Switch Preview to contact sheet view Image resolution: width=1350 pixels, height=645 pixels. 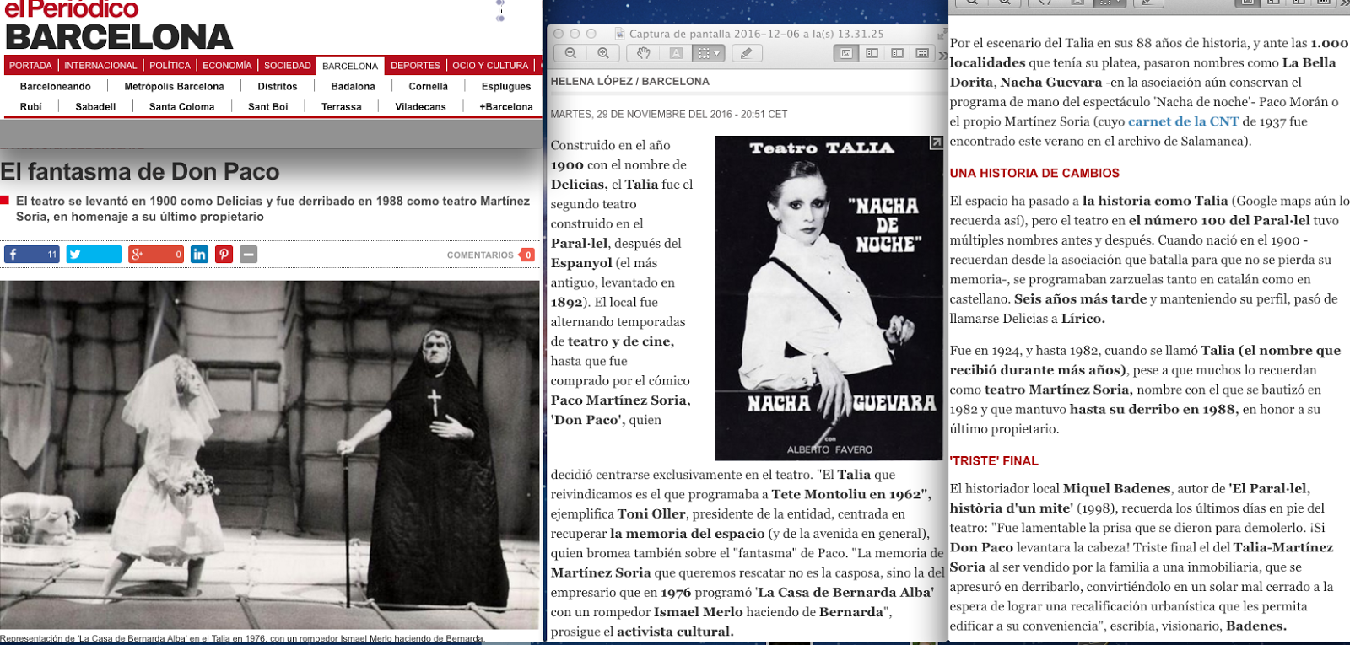(x=922, y=53)
